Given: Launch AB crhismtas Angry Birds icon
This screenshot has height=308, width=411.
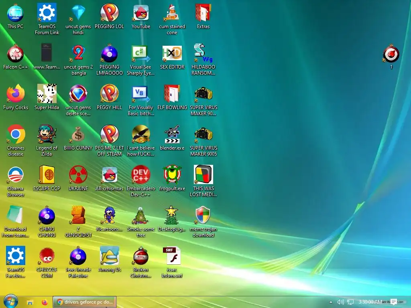Looking at the screenshot, I should pos(109,175).
